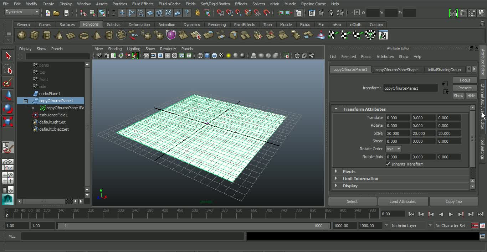Click the light bulb use-all-lights viewport icon

click(x=229, y=56)
